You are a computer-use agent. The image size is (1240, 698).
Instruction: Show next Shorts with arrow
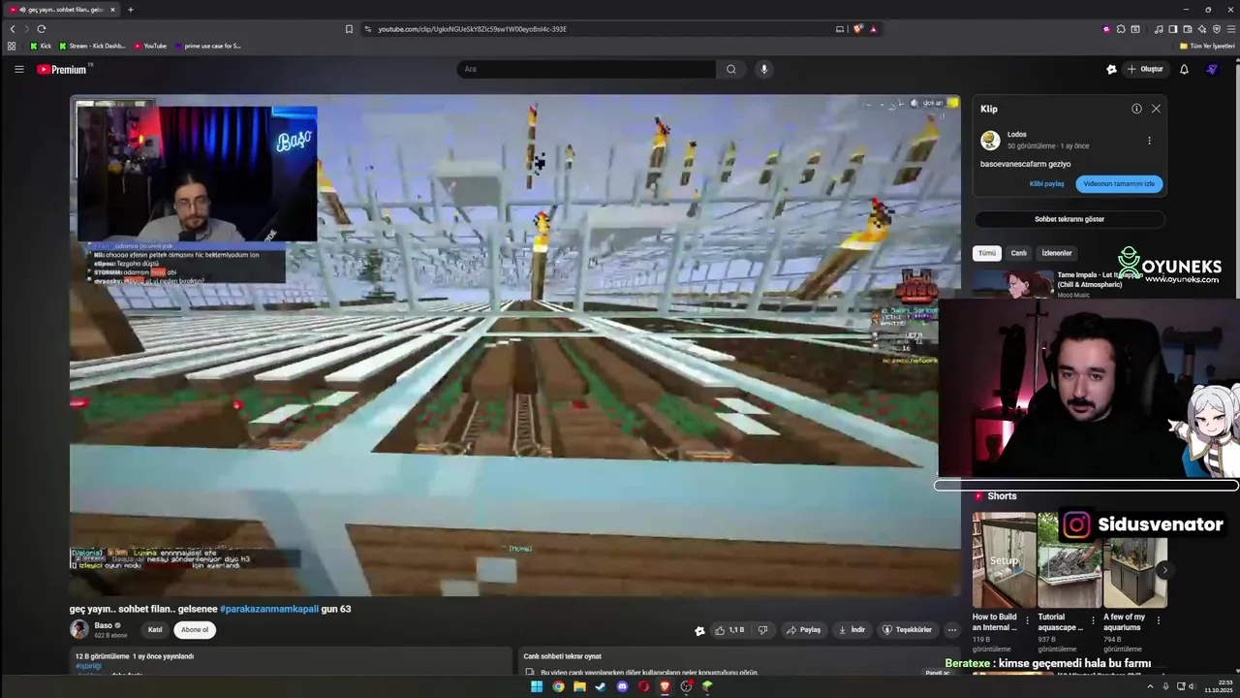[x=1164, y=570]
